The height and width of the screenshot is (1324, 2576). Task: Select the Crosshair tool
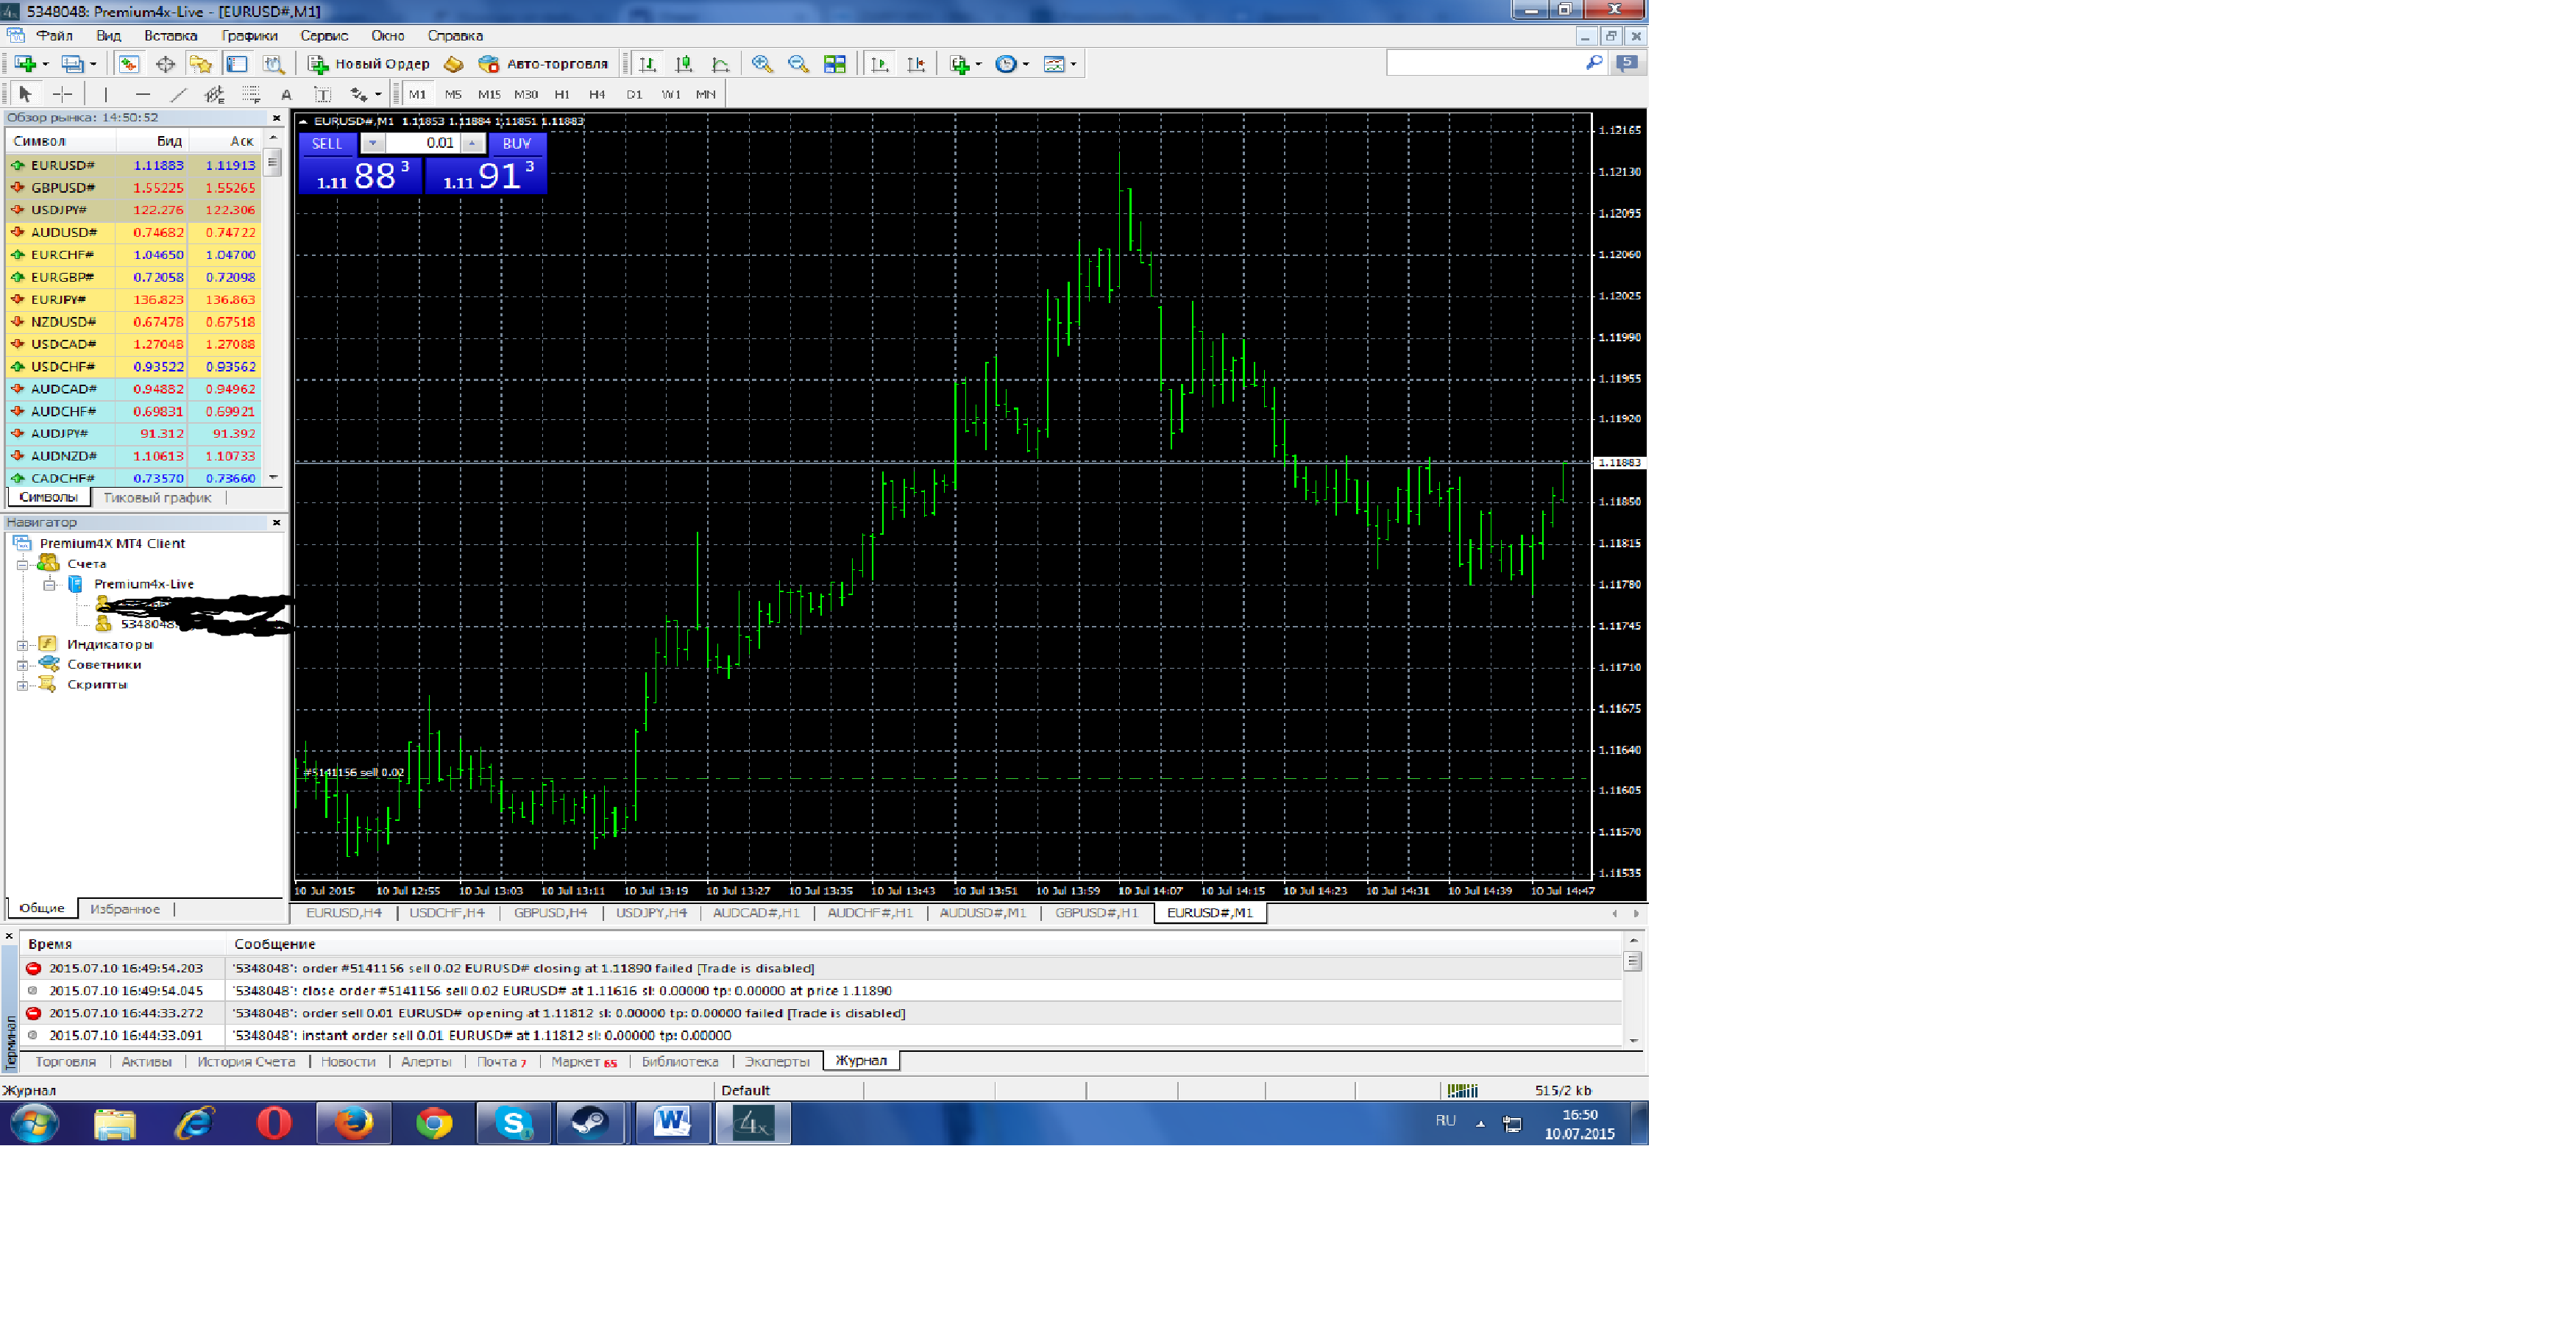tap(62, 94)
